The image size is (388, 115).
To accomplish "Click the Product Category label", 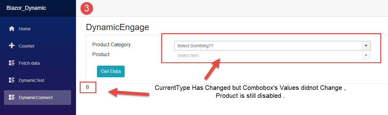I will [111, 44].
